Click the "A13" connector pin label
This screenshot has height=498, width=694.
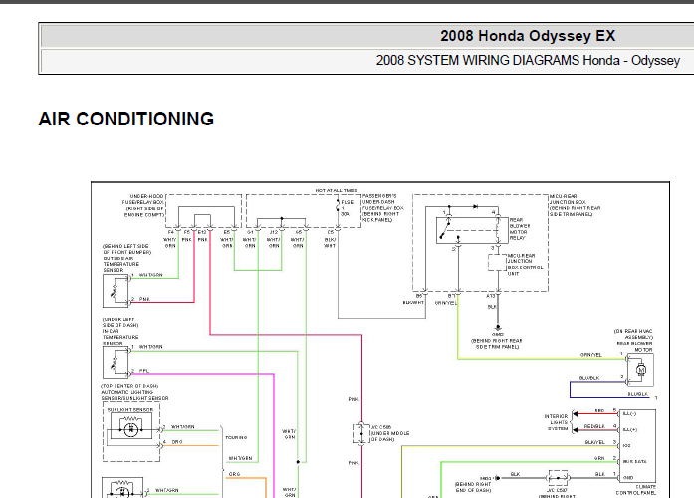tap(491, 296)
